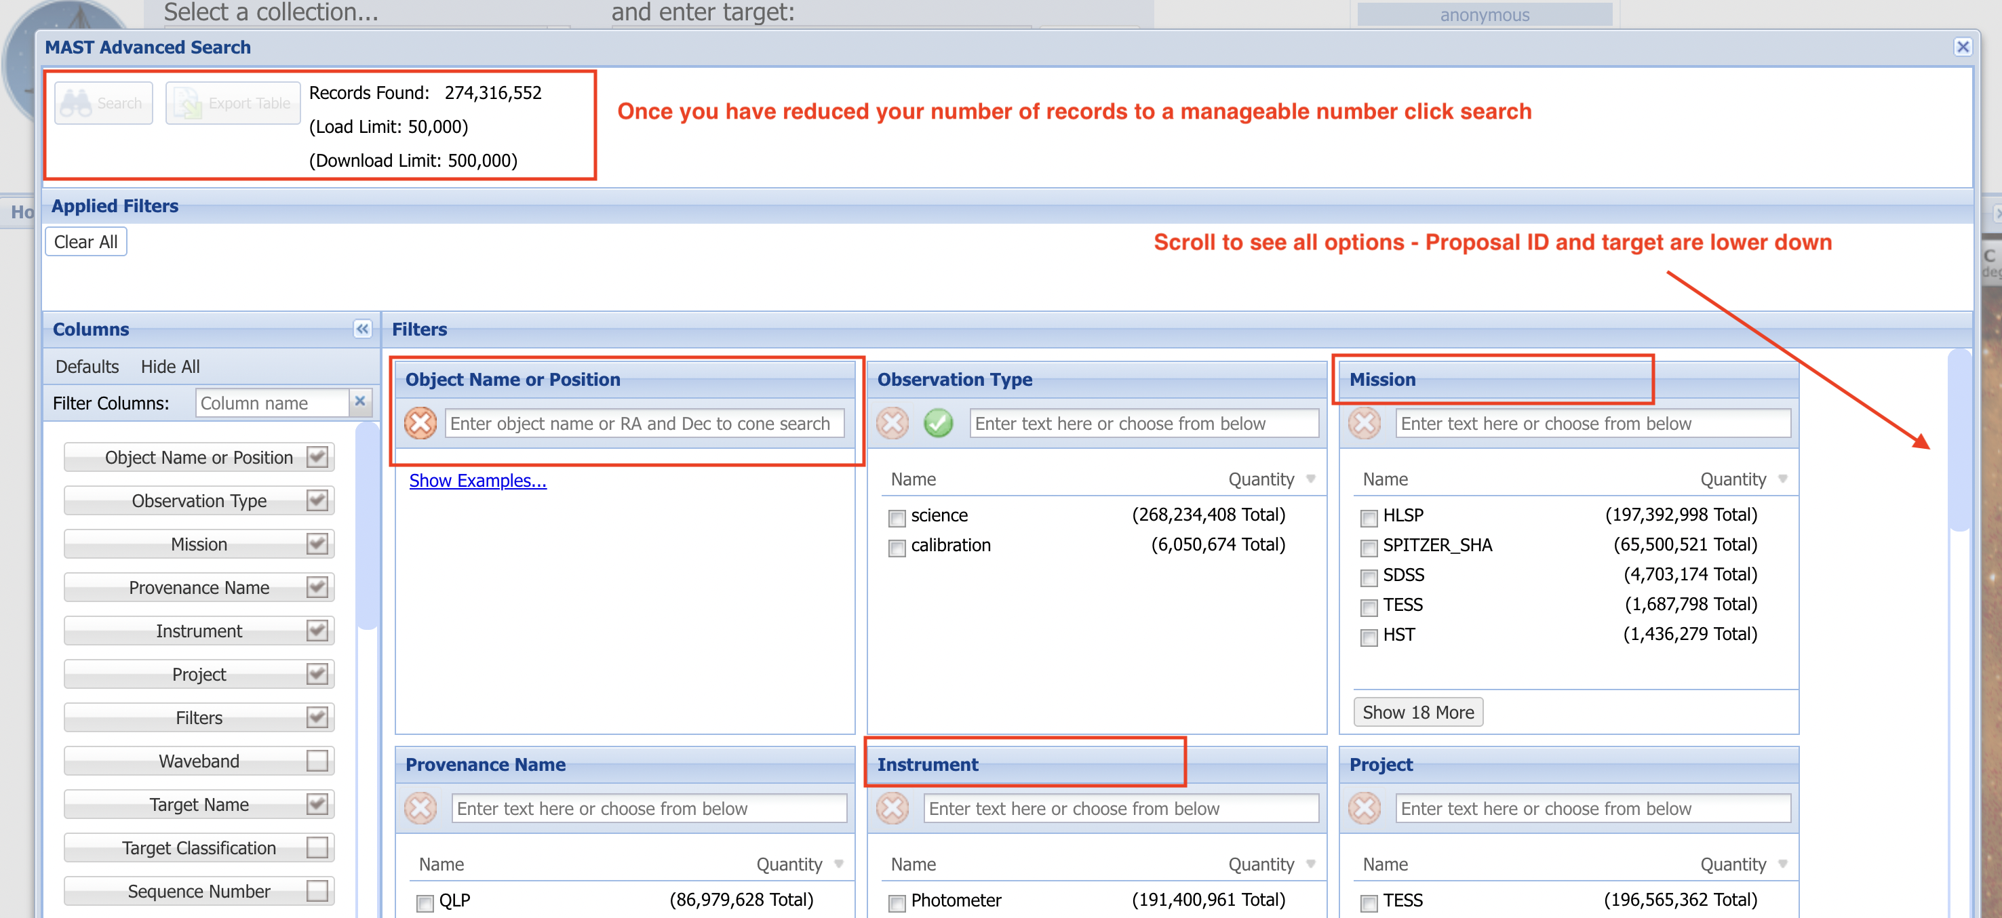Check the science observation type checkbox

tap(897, 517)
